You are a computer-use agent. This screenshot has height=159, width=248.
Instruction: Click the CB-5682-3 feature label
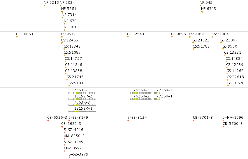point(71,124)
